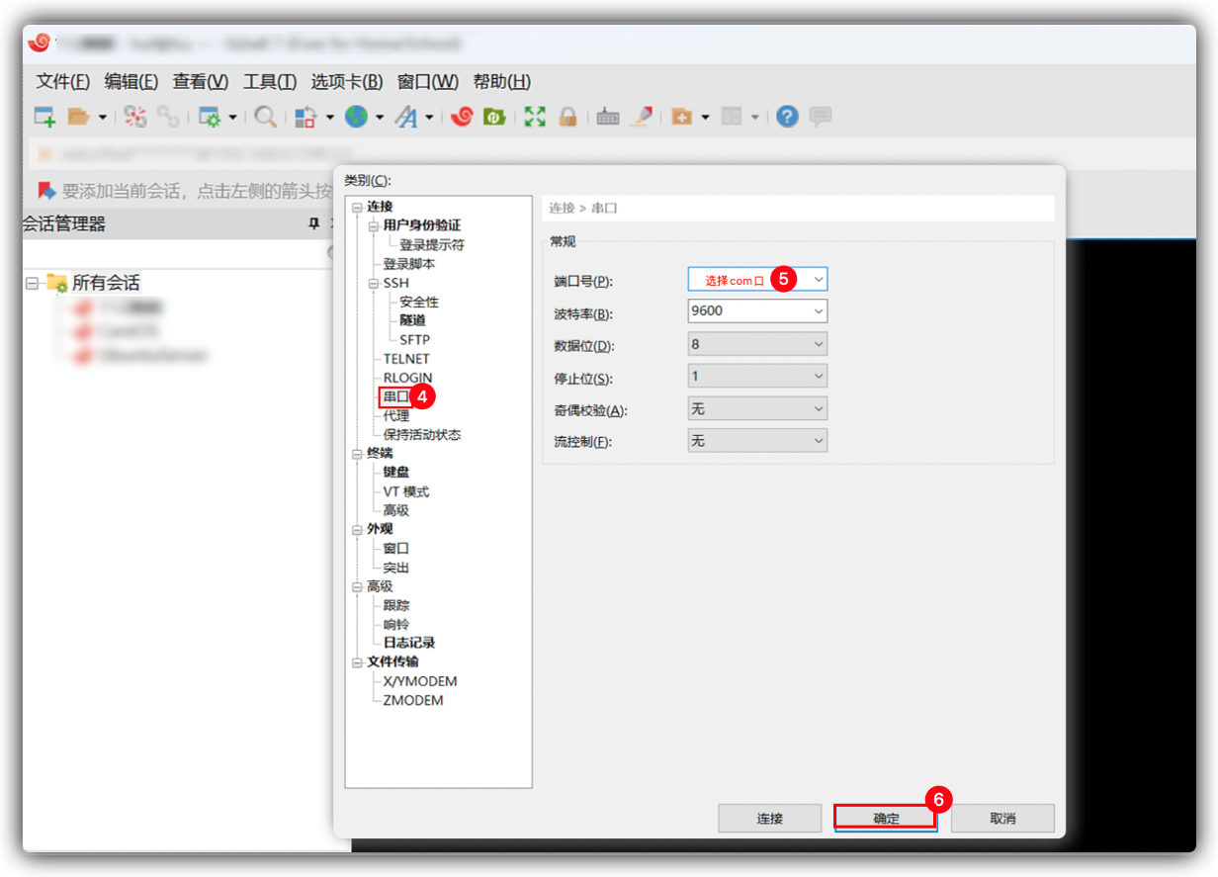Select ZMODEM under 文件传输

pyautogui.click(x=412, y=700)
